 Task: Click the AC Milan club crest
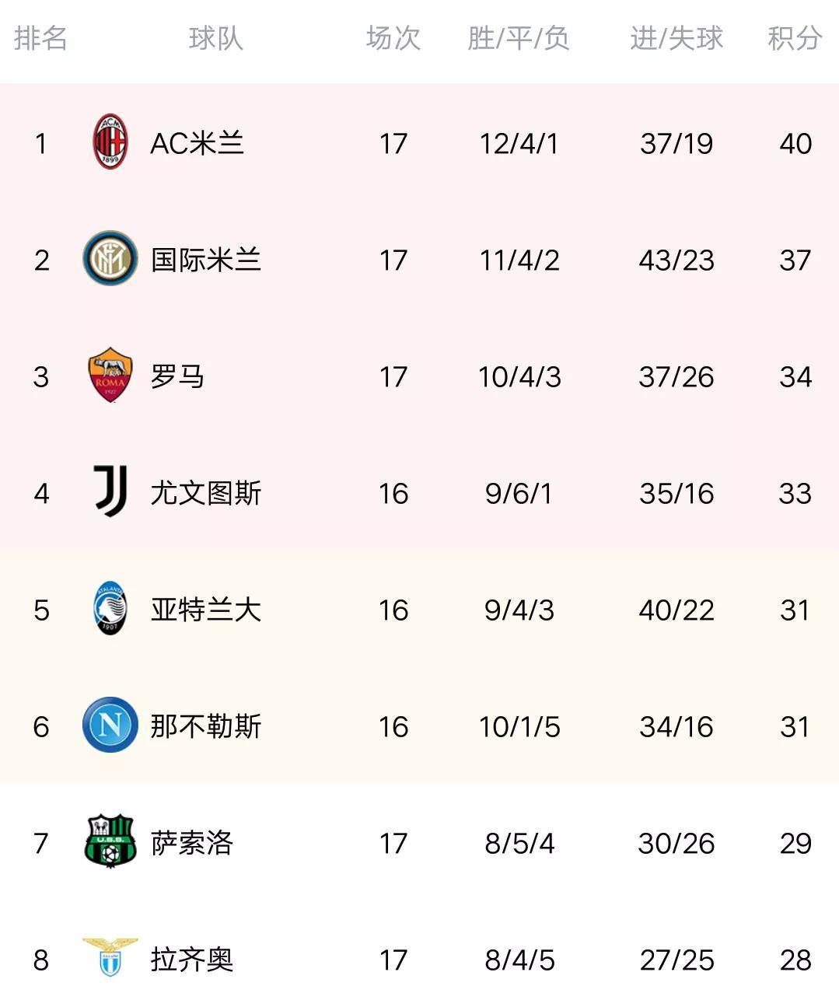[110, 142]
